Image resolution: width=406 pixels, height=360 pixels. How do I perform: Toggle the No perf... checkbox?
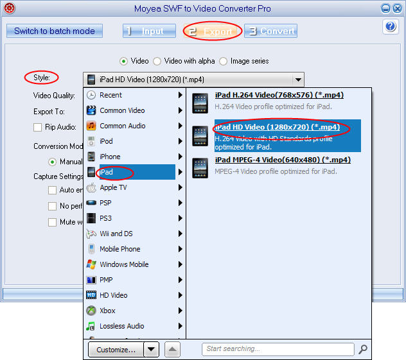point(52,207)
